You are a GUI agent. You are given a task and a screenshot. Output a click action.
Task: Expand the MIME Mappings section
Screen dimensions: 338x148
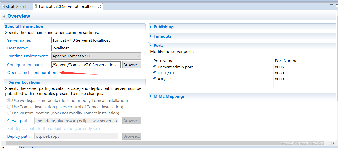pyautogui.click(x=151, y=96)
